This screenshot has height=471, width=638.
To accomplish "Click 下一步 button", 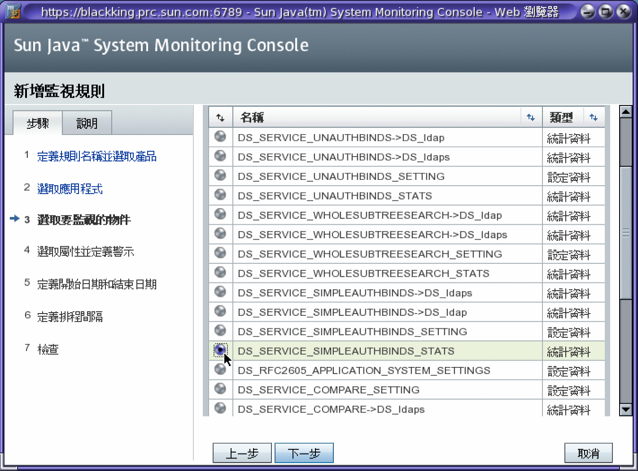I will [304, 453].
